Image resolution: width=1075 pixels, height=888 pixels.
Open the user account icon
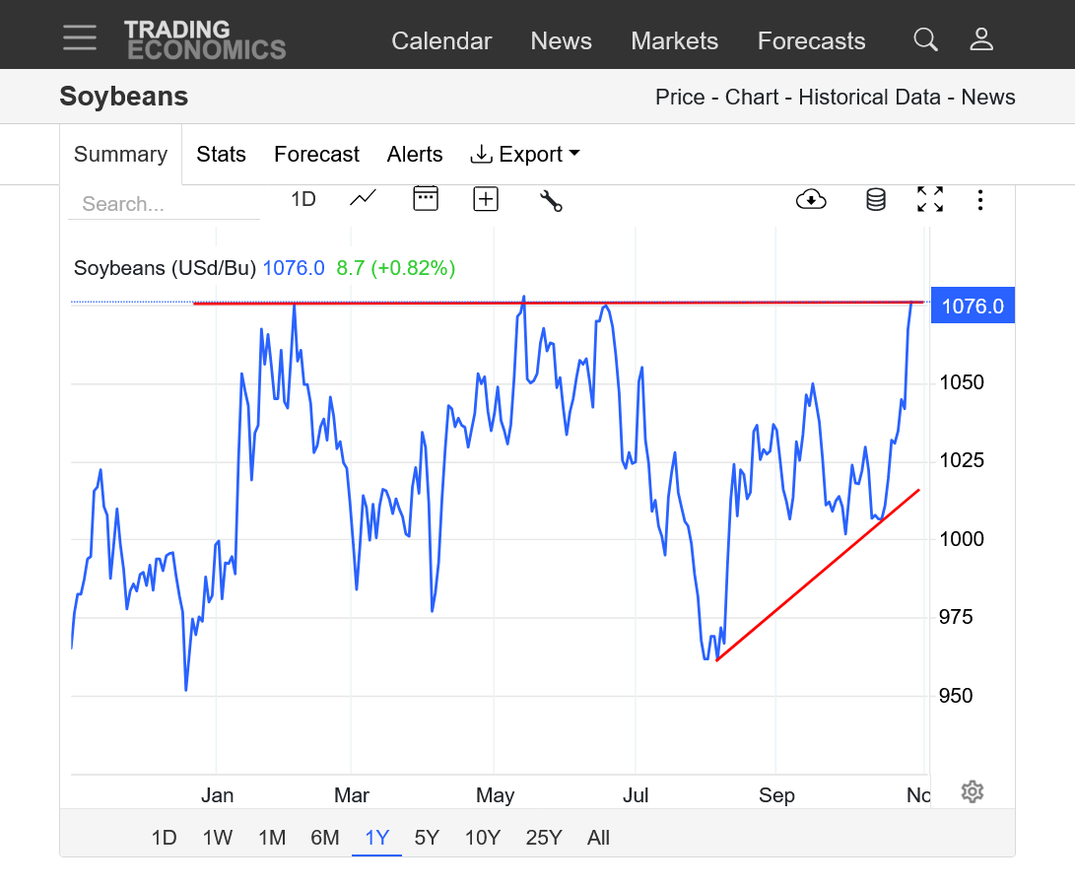coord(980,39)
